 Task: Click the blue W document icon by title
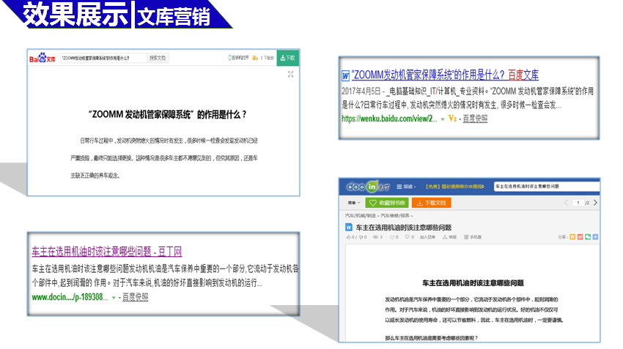(x=349, y=228)
